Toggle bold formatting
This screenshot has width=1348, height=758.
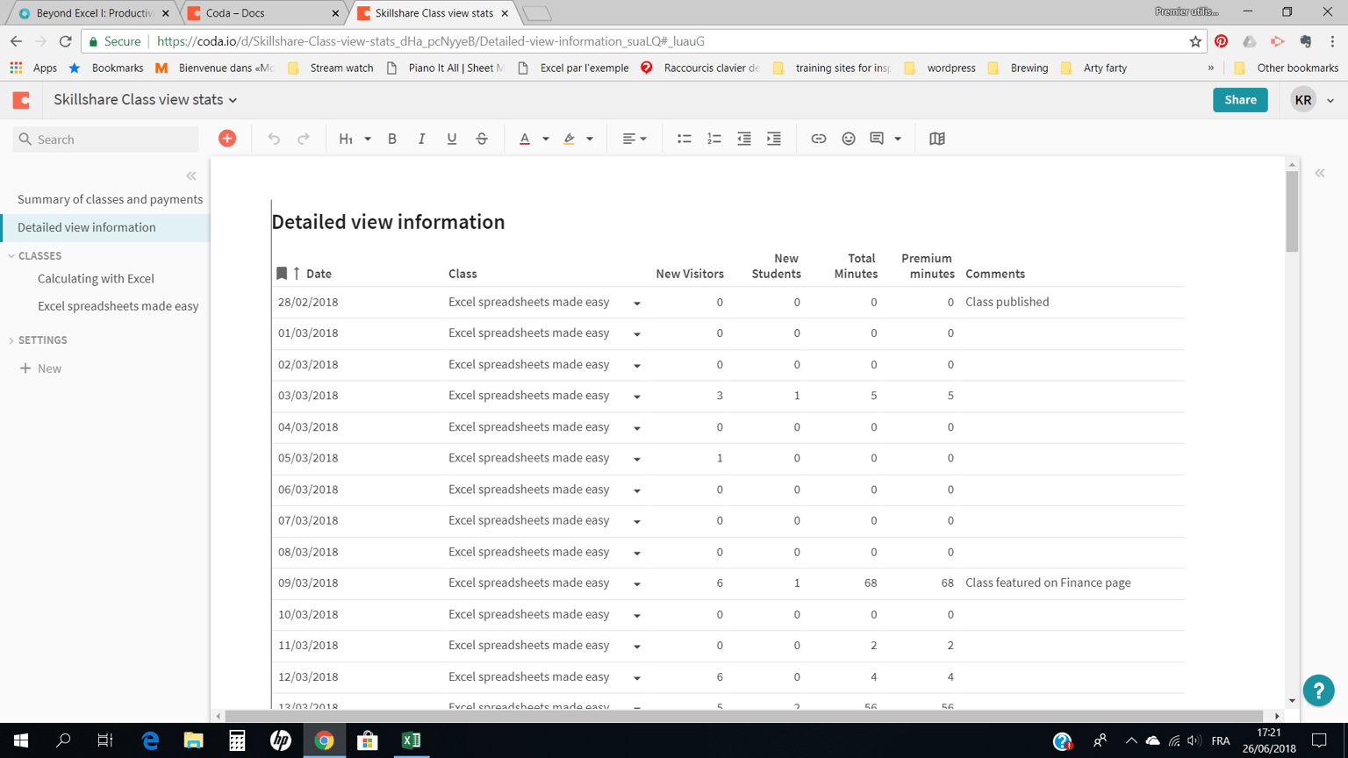tap(392, 139)
